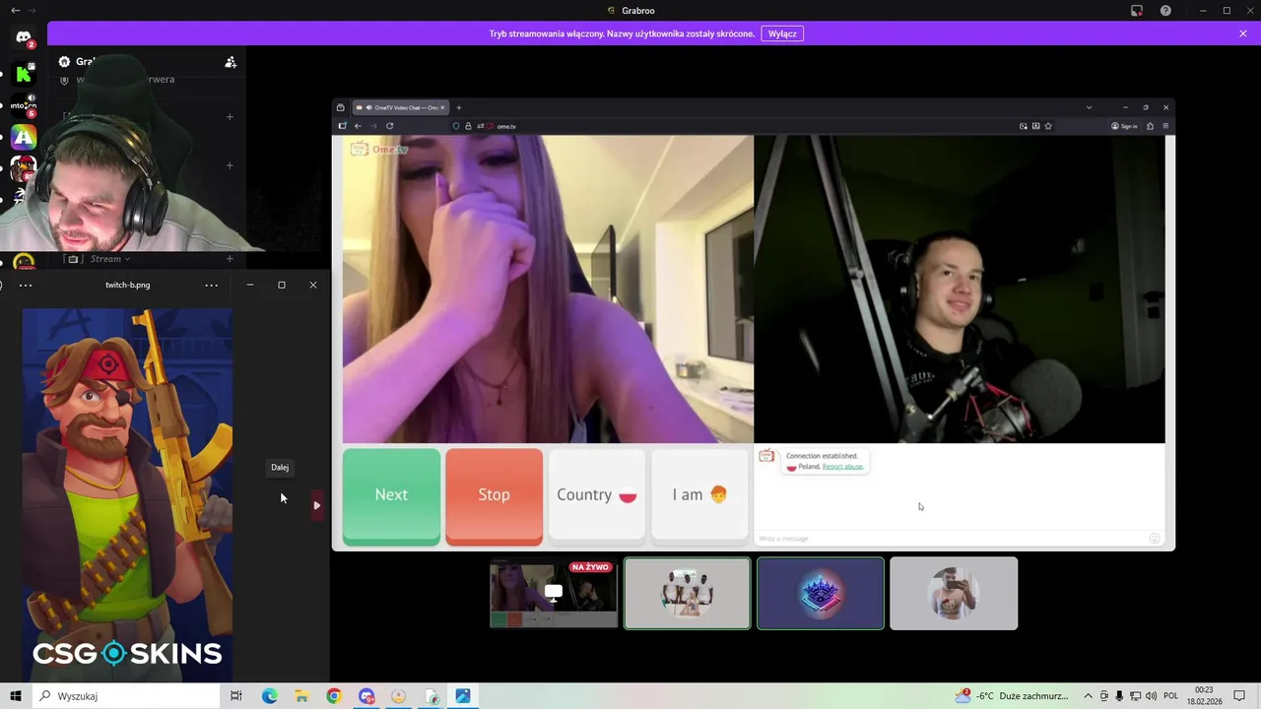Open volume control in system tray
This screenshot has width=1261, height=709.
pos(1151,696)
